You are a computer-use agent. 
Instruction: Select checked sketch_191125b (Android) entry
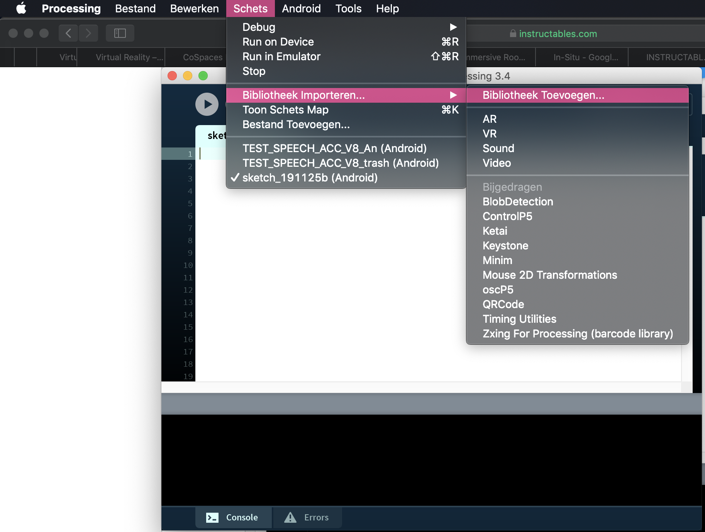coord(346,178)
